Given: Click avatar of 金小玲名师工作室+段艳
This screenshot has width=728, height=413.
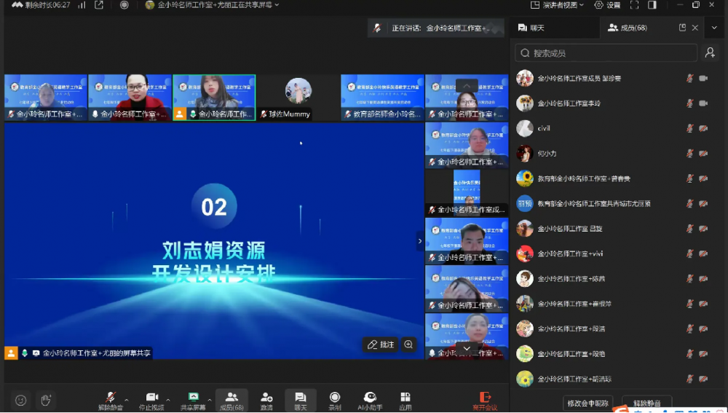Looking at the screenshot, I should click(x=525, y=354).
